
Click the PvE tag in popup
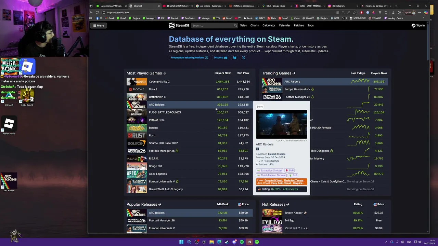[293, 175]
